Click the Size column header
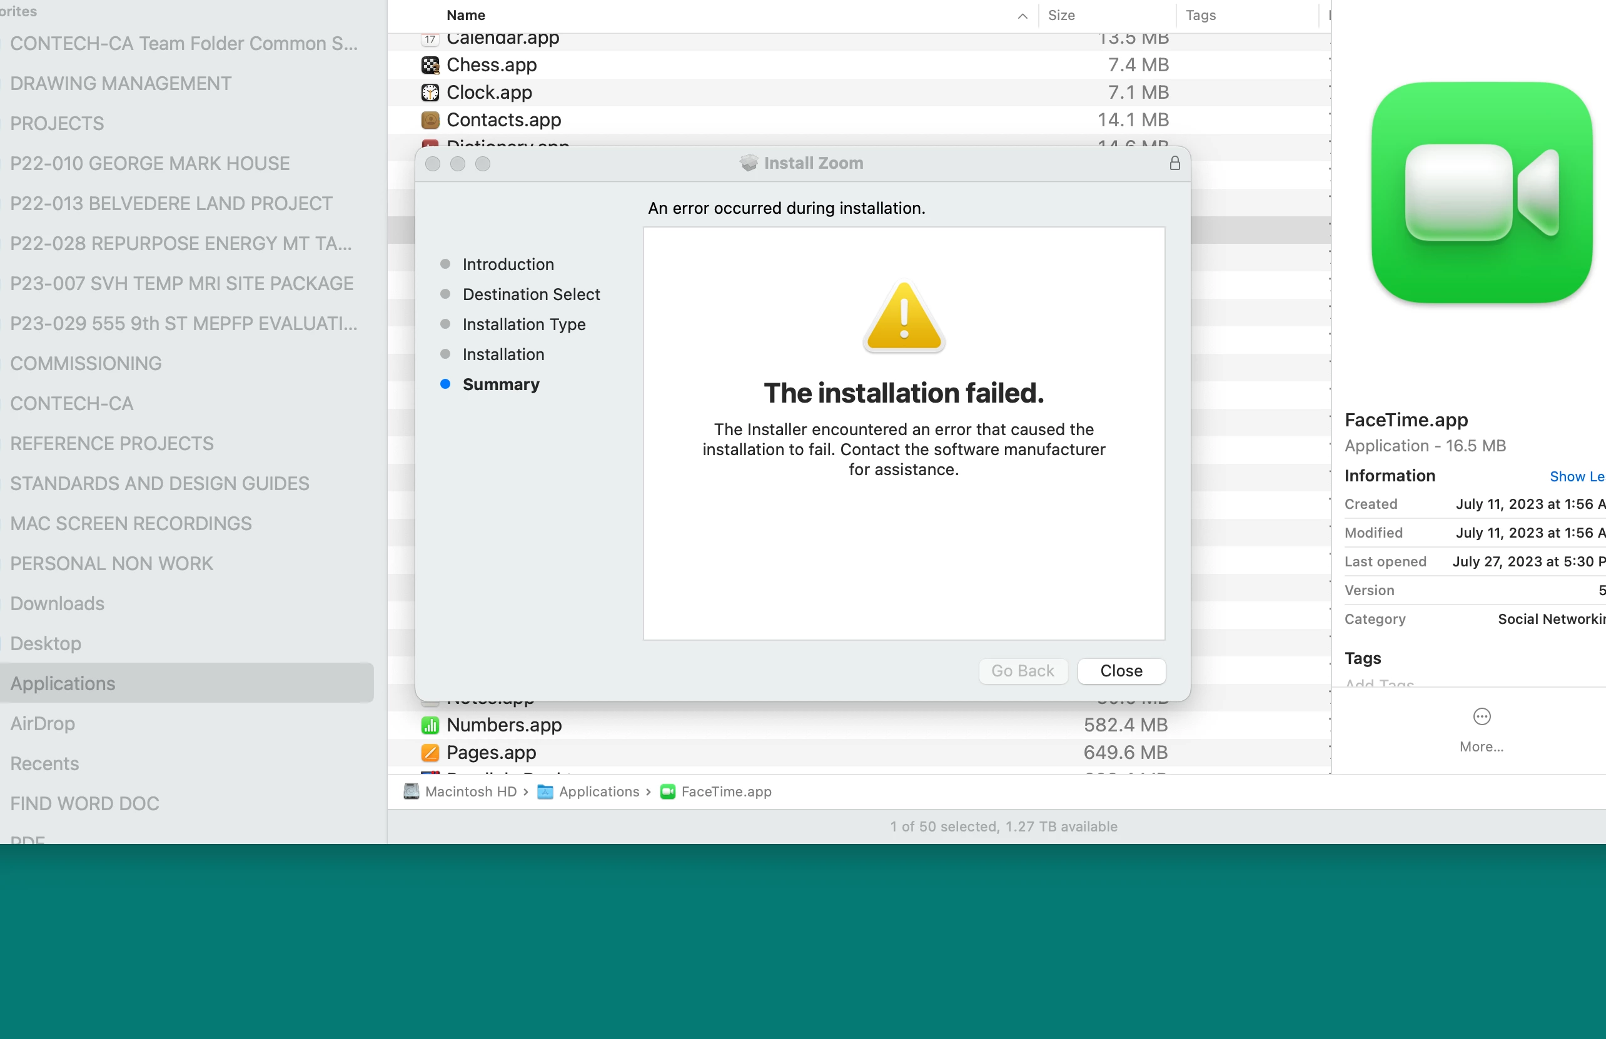Image resolution: width=1606 pixels, height=1039 pixels. pos(1061,16)
